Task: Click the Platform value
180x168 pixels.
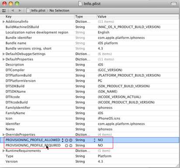Action: click(104, 156)
